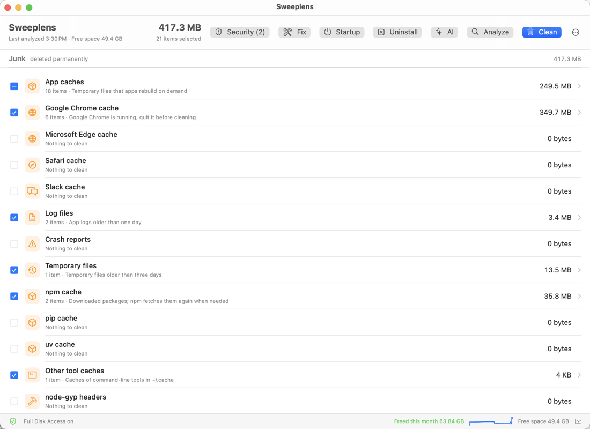Image resolution: width=590 pixels, height=429 pixels.
Task: Click the Safari cache compass icon
Action: [32, 165]
